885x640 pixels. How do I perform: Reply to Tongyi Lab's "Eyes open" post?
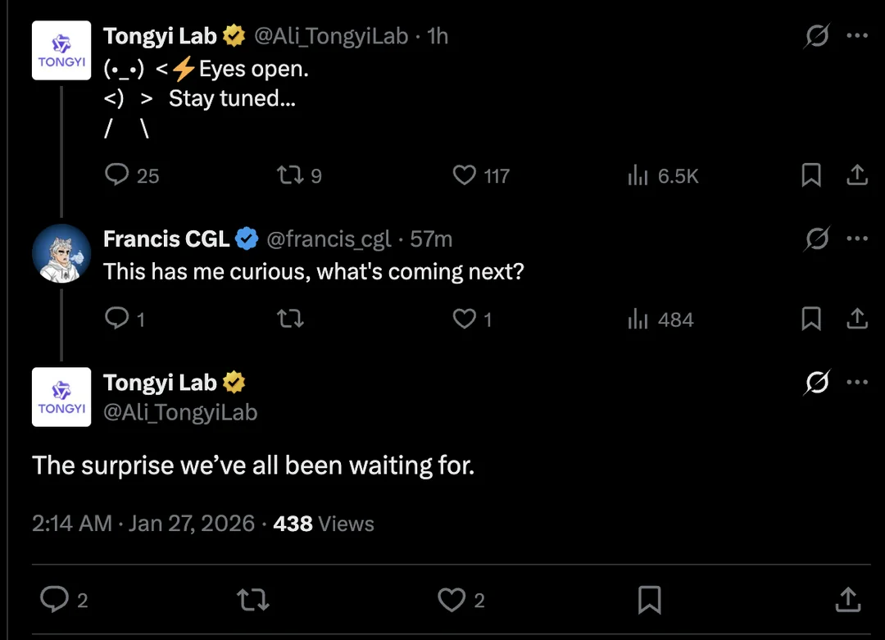pos(119,175)
